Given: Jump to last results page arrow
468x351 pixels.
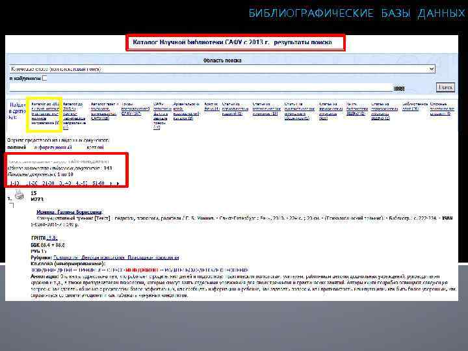Looking at the screenshot, I should pos(118,183).
